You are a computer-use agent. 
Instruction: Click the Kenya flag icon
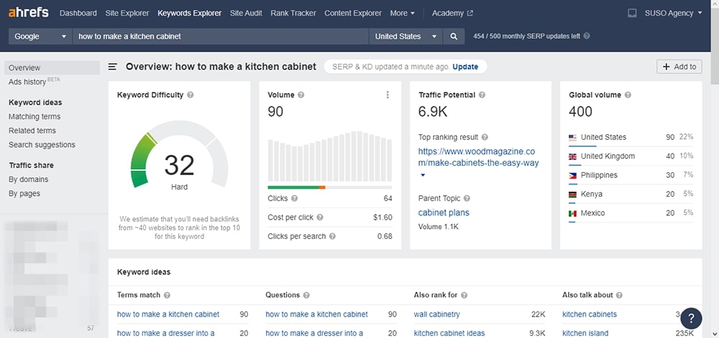pos(572,194)
